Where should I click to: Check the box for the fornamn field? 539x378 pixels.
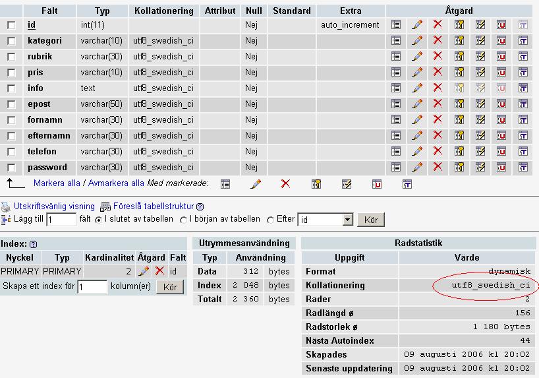point(11,120)
